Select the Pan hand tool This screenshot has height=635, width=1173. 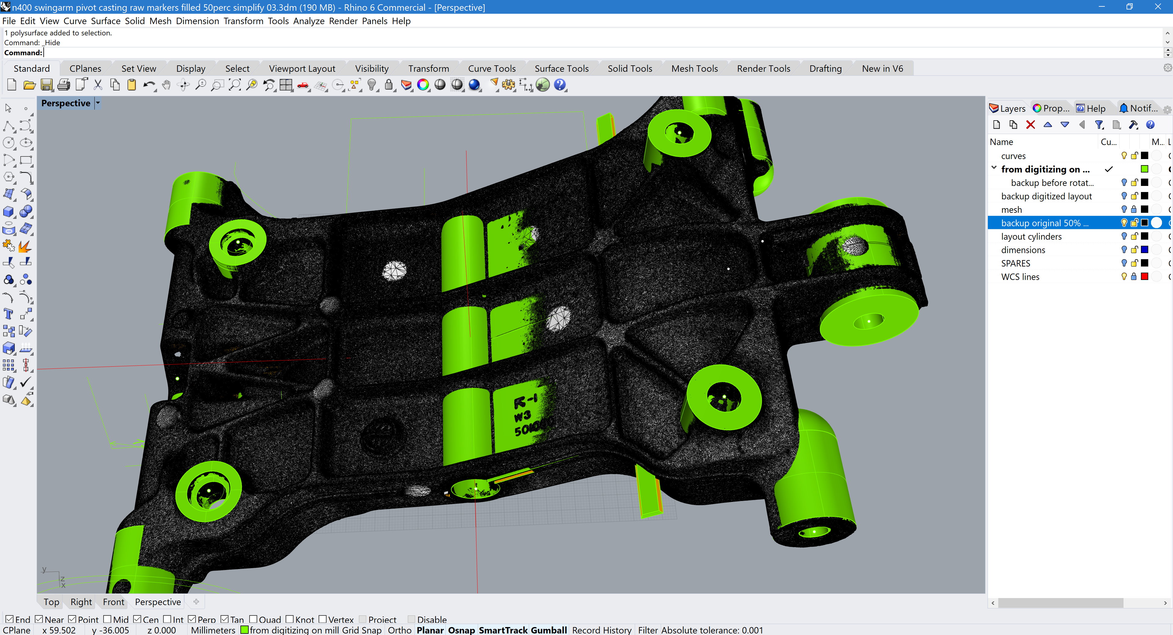(166, 85)
